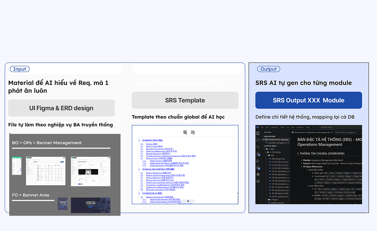Click the Output label pill
This screenshot has height=231, width=377.
(269, 69)
